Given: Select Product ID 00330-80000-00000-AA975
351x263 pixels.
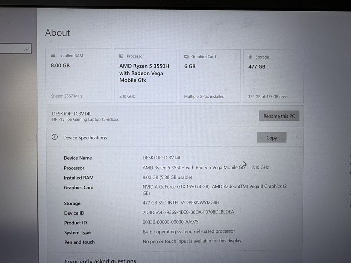Looking at the screenshot, I should 170,222.
